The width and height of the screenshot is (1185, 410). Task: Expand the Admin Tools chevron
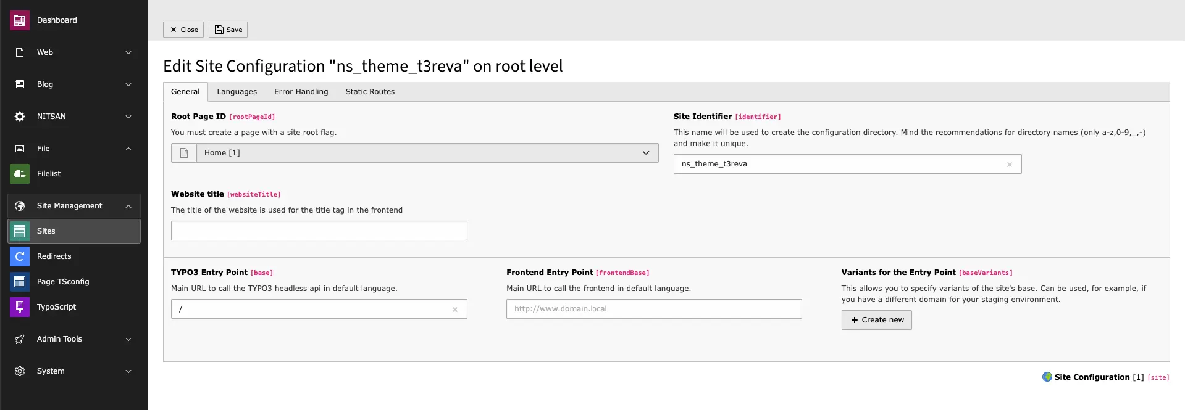(x=128, y=339)
